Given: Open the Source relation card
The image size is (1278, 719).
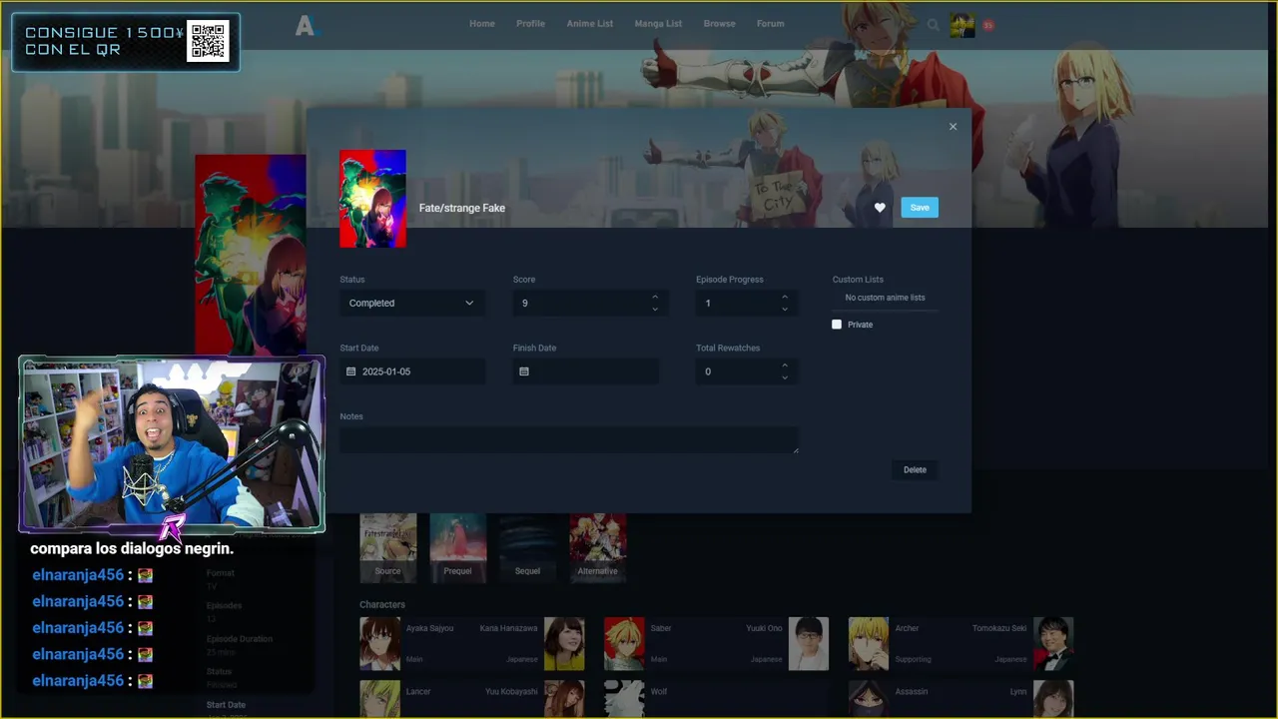Looking at the screenshot, I should click(388, 547).
